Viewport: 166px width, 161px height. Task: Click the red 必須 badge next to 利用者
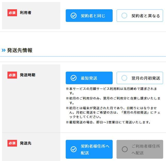point(12,13)
